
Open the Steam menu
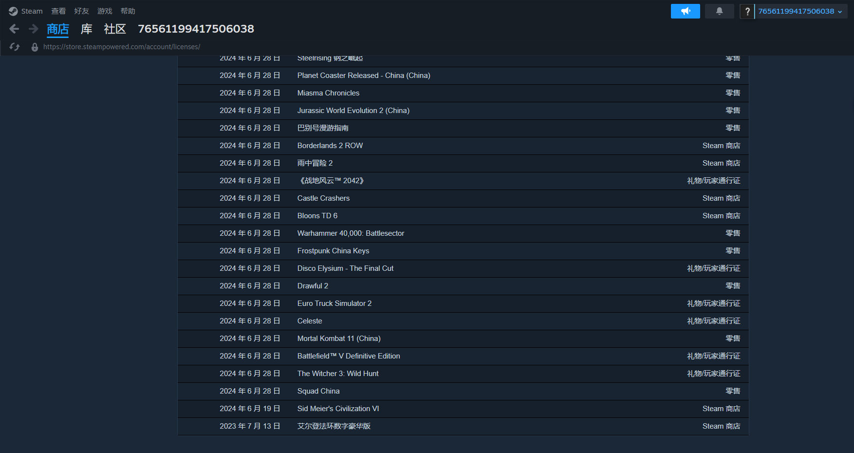[x=32, y=11]
